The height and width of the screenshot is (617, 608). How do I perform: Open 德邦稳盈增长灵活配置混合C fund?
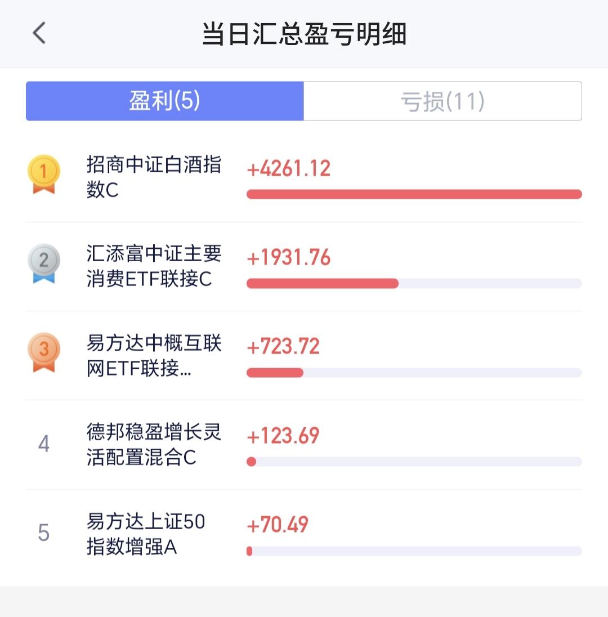(x=154, y=444)
